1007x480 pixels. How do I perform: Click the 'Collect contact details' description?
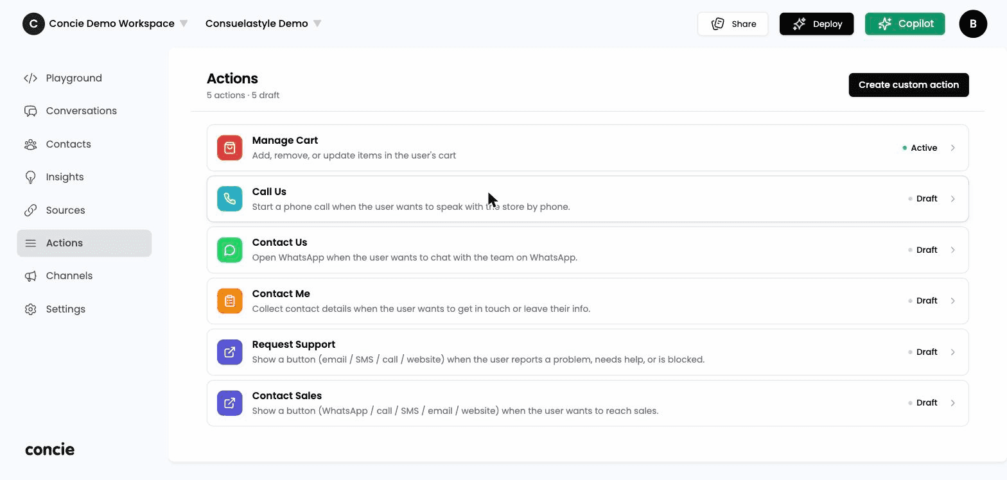(x=421, y=309)
